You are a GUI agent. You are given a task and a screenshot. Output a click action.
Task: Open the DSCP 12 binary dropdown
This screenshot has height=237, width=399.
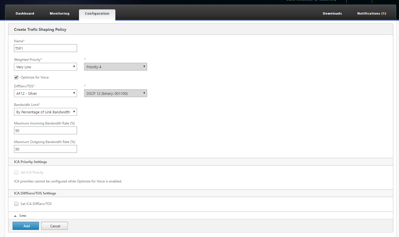(116, 93)
